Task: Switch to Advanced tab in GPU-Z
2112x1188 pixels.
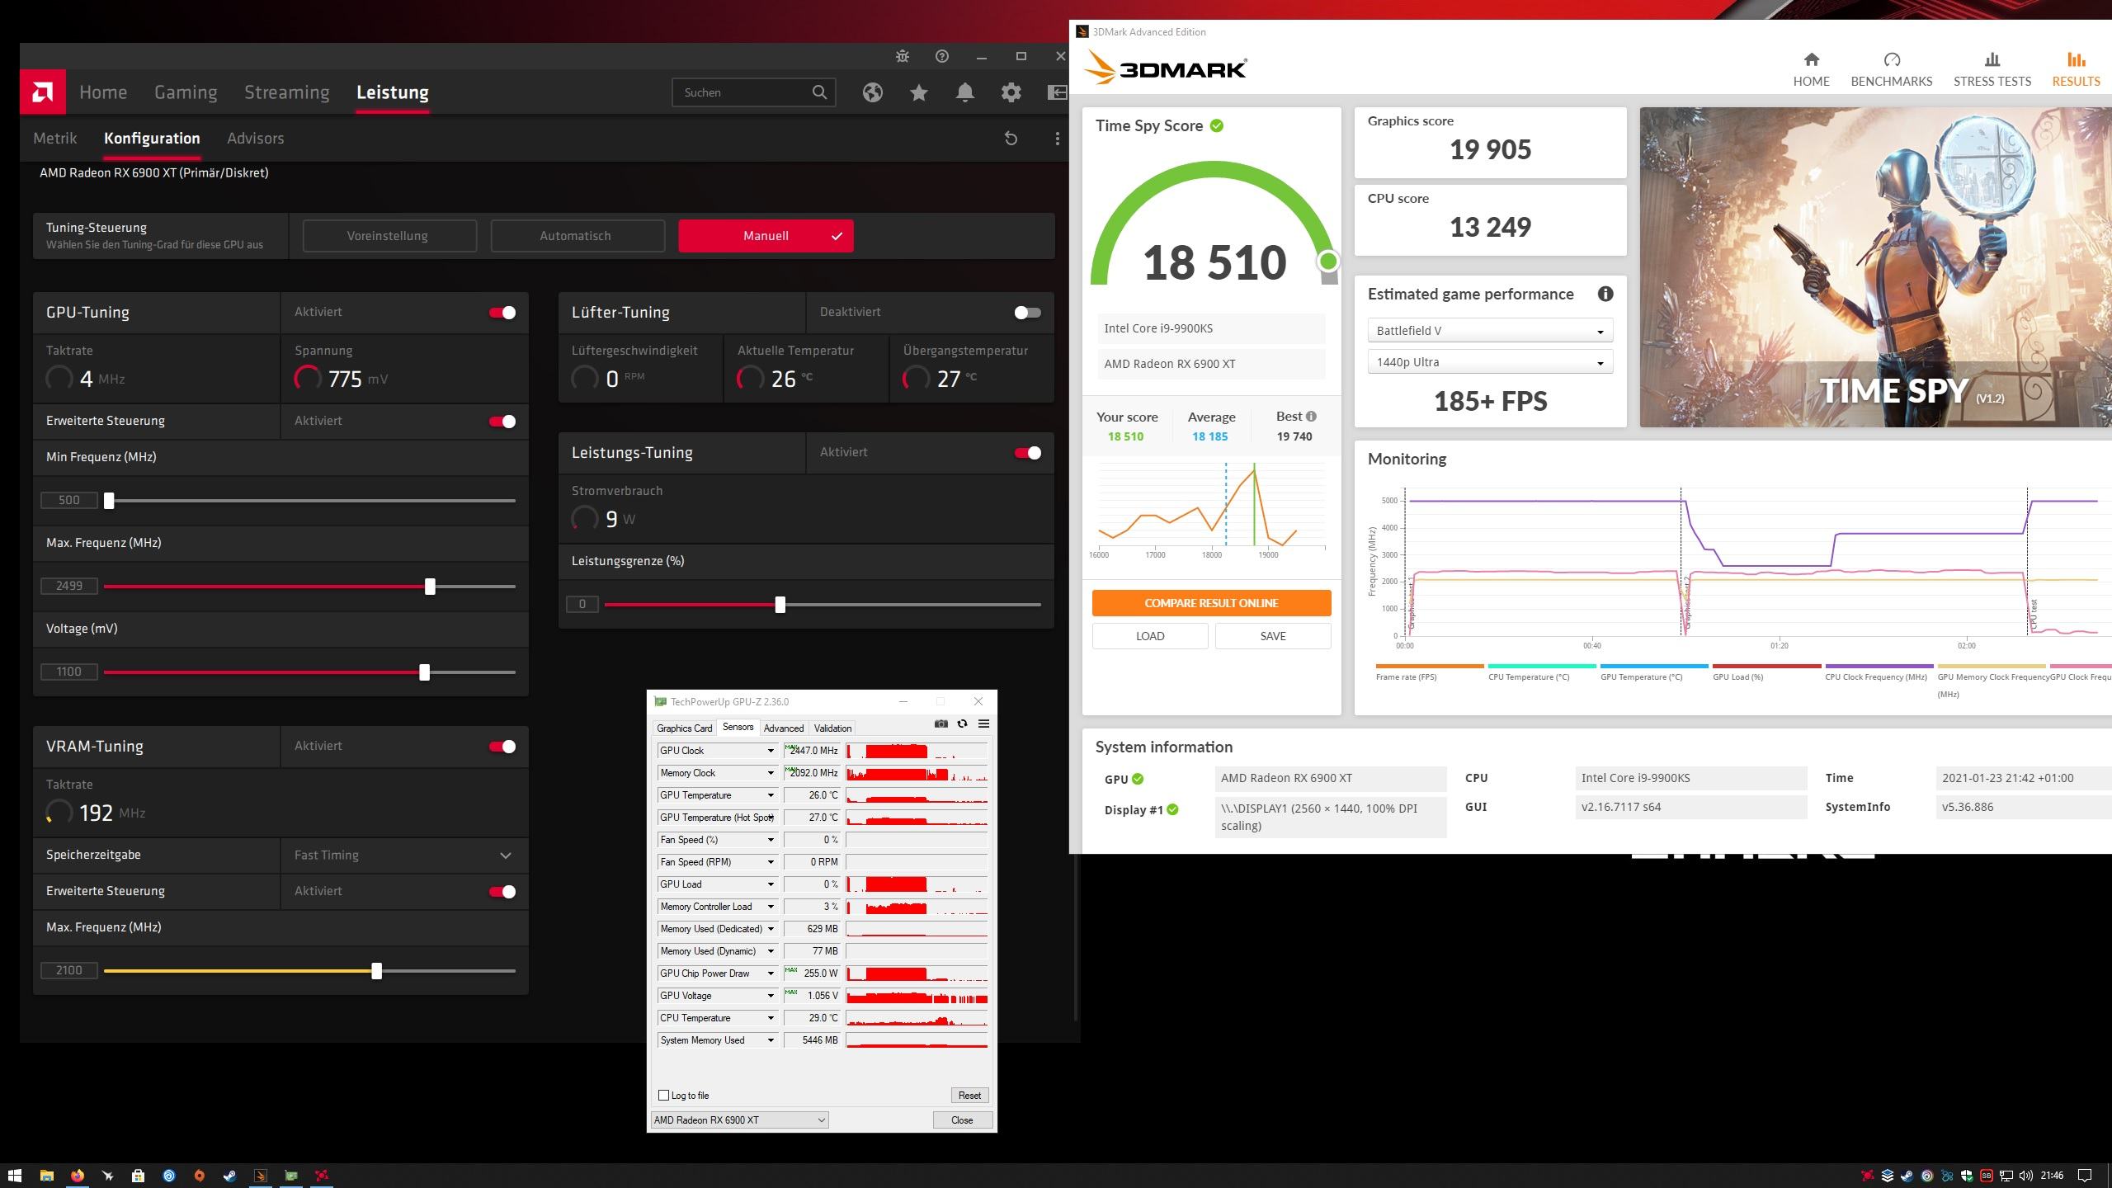Action: (784, 728)
